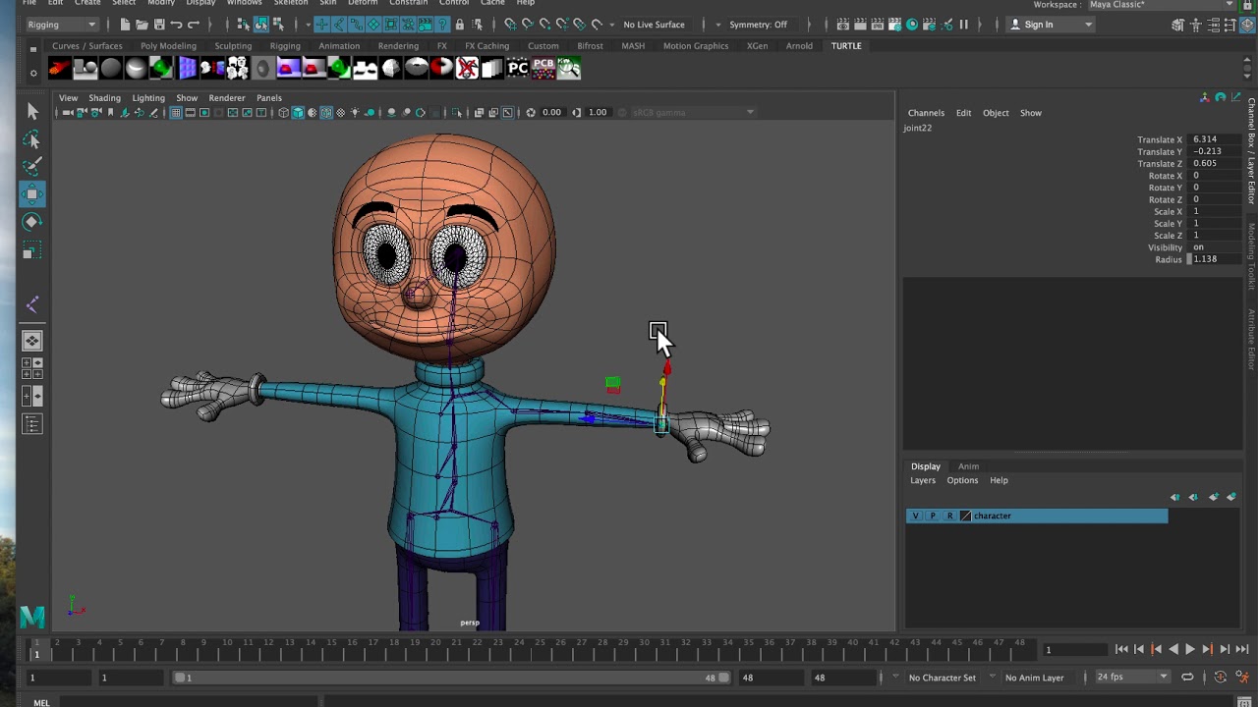Click the red X shelf icon
This screenshot has height=707, width=1258.
pyautogui.click(x=467, y=68)
